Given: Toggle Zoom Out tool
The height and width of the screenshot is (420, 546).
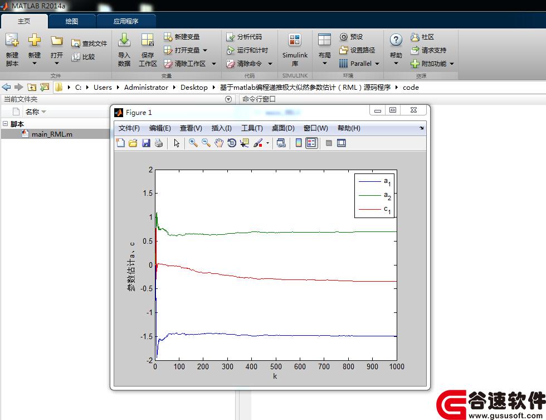Looking at the screenshot, I should click(206, 143).
